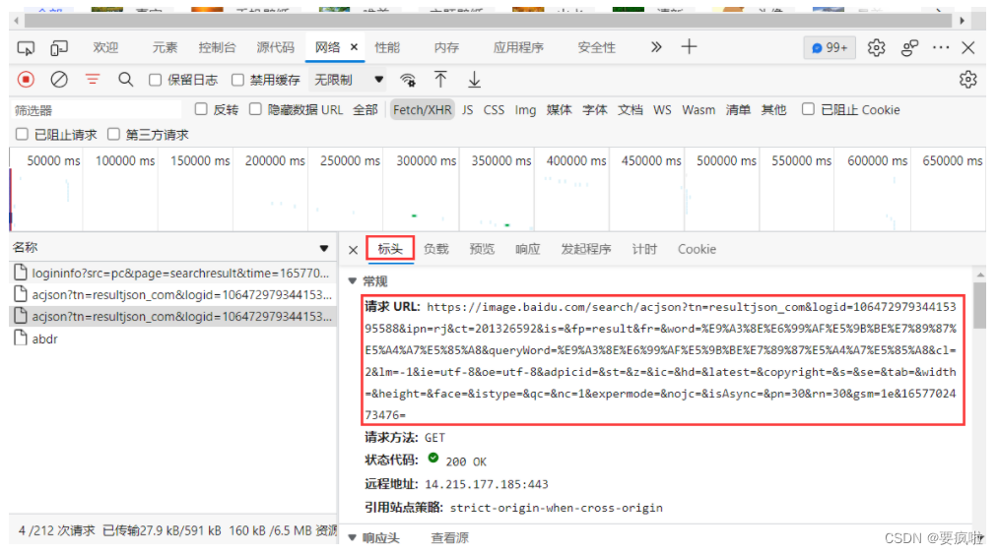998x554 pixels.
Task: Close the request details pane
Action: pyautogui.click(x=354, y=250)
